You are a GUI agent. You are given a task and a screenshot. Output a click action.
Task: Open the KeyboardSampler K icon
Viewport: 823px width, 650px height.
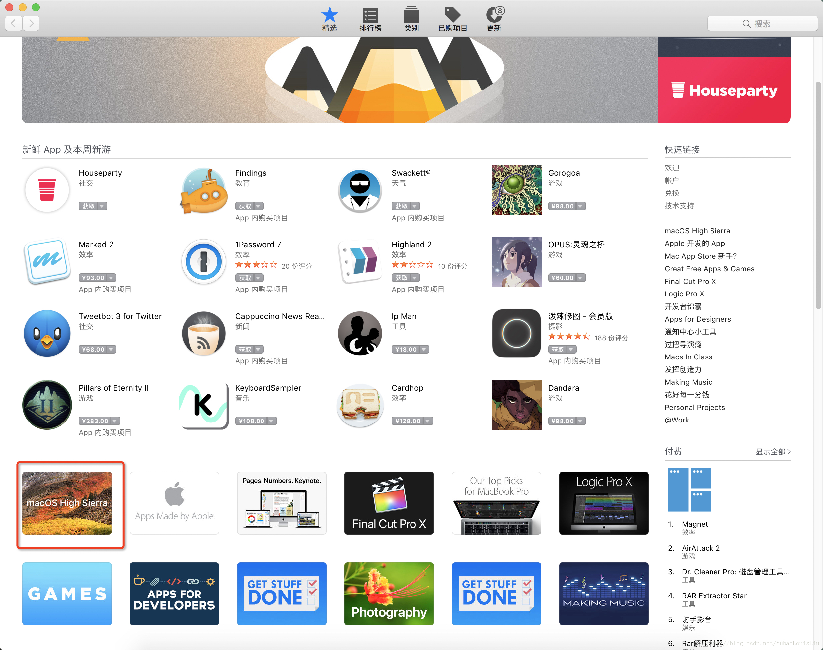coord(204,405)
